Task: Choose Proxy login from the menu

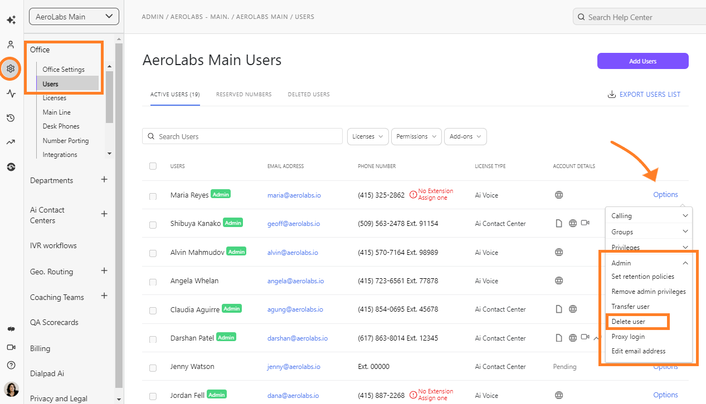Action: click(628, 337)
